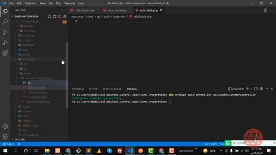Screen dimensions: 276x155
Task: Click New File icon in explorer header
Action: 49,16
